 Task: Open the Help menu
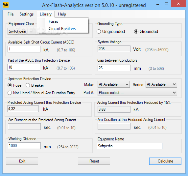point(62,14)
